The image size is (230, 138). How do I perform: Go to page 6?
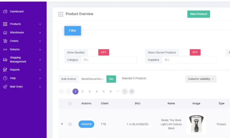(111, 91)
